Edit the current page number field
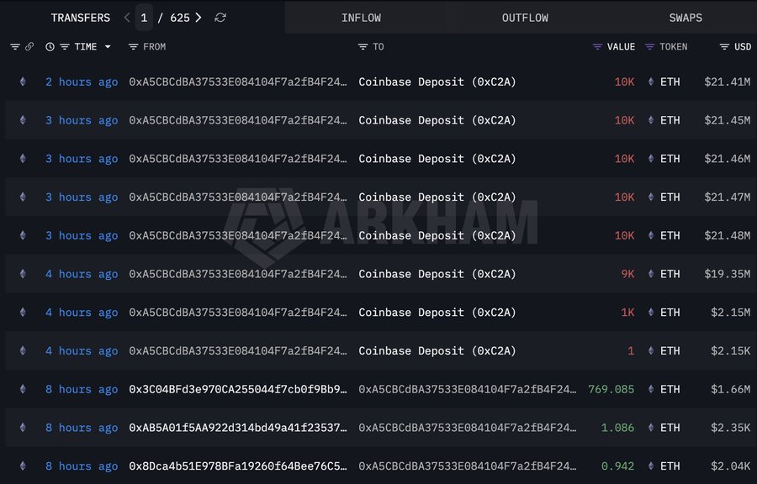The image size is (757, 484). (144, 18)
